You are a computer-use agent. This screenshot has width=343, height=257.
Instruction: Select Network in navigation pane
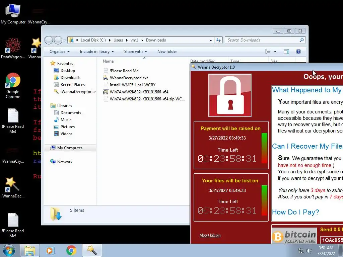[65, 162]
